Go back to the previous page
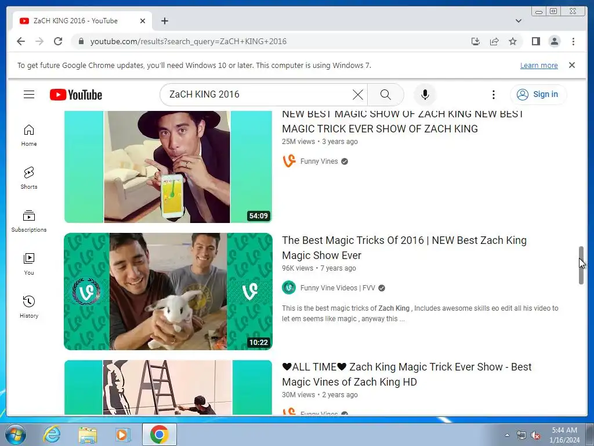Viewport: 594px width, 446px height. pos(21,41)
